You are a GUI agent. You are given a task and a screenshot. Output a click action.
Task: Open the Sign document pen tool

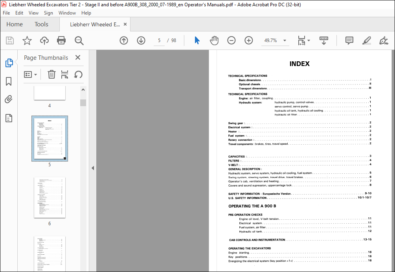tap(384, 40)
